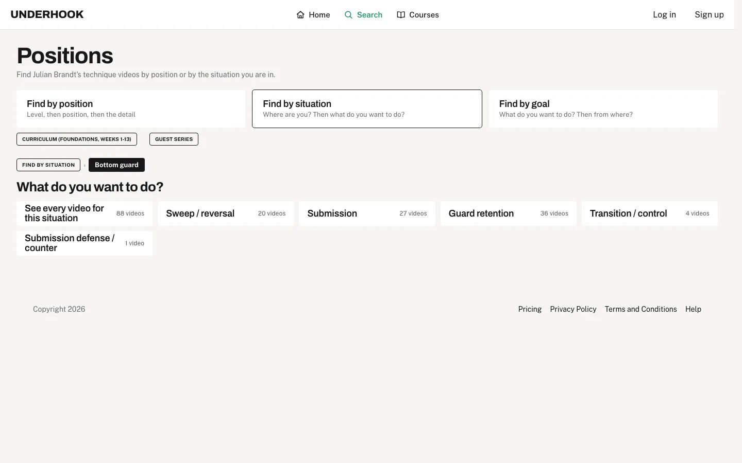
Task: Select the Find by goal card
Action: click(x=603, y=109)
